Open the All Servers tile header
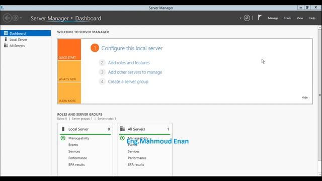Image resolution: width=322 pixels, height=181 pixels. tap(144, 129)
